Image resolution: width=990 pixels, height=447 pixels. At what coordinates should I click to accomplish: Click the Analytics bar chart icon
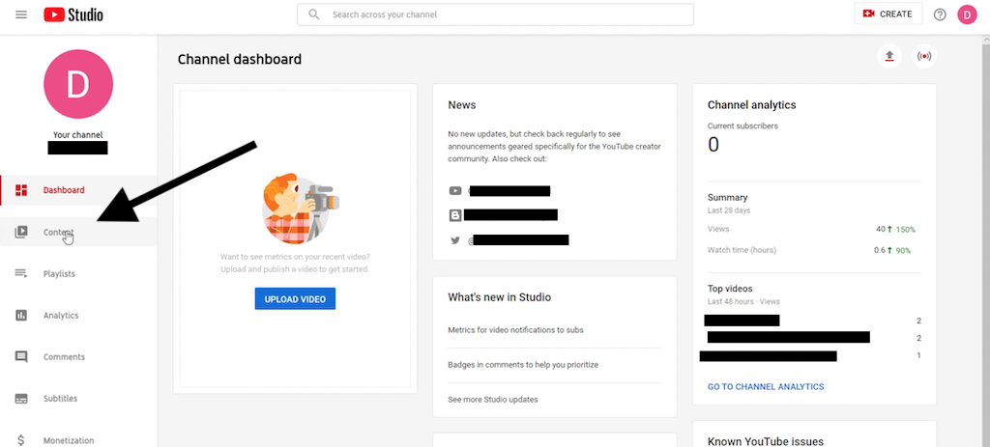point(21,316)
